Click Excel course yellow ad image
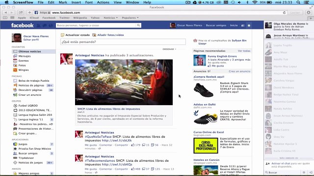The width and height of the screenshot is (314, 176). click(x=206, y=146)
